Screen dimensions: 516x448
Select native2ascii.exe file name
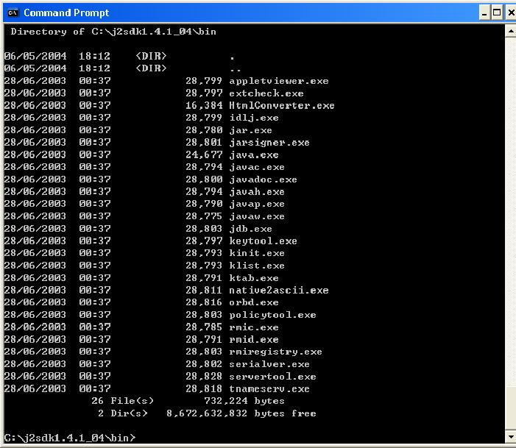279,290
